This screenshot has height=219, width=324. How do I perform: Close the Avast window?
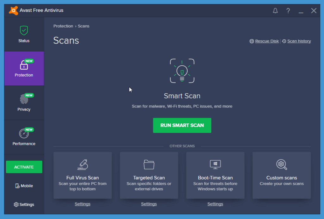tap(314, 10)
